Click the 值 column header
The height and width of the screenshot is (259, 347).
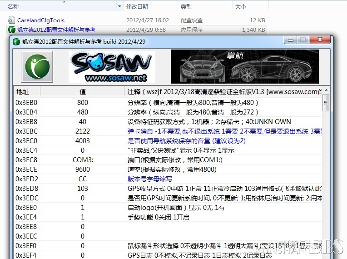click(82, 91)
